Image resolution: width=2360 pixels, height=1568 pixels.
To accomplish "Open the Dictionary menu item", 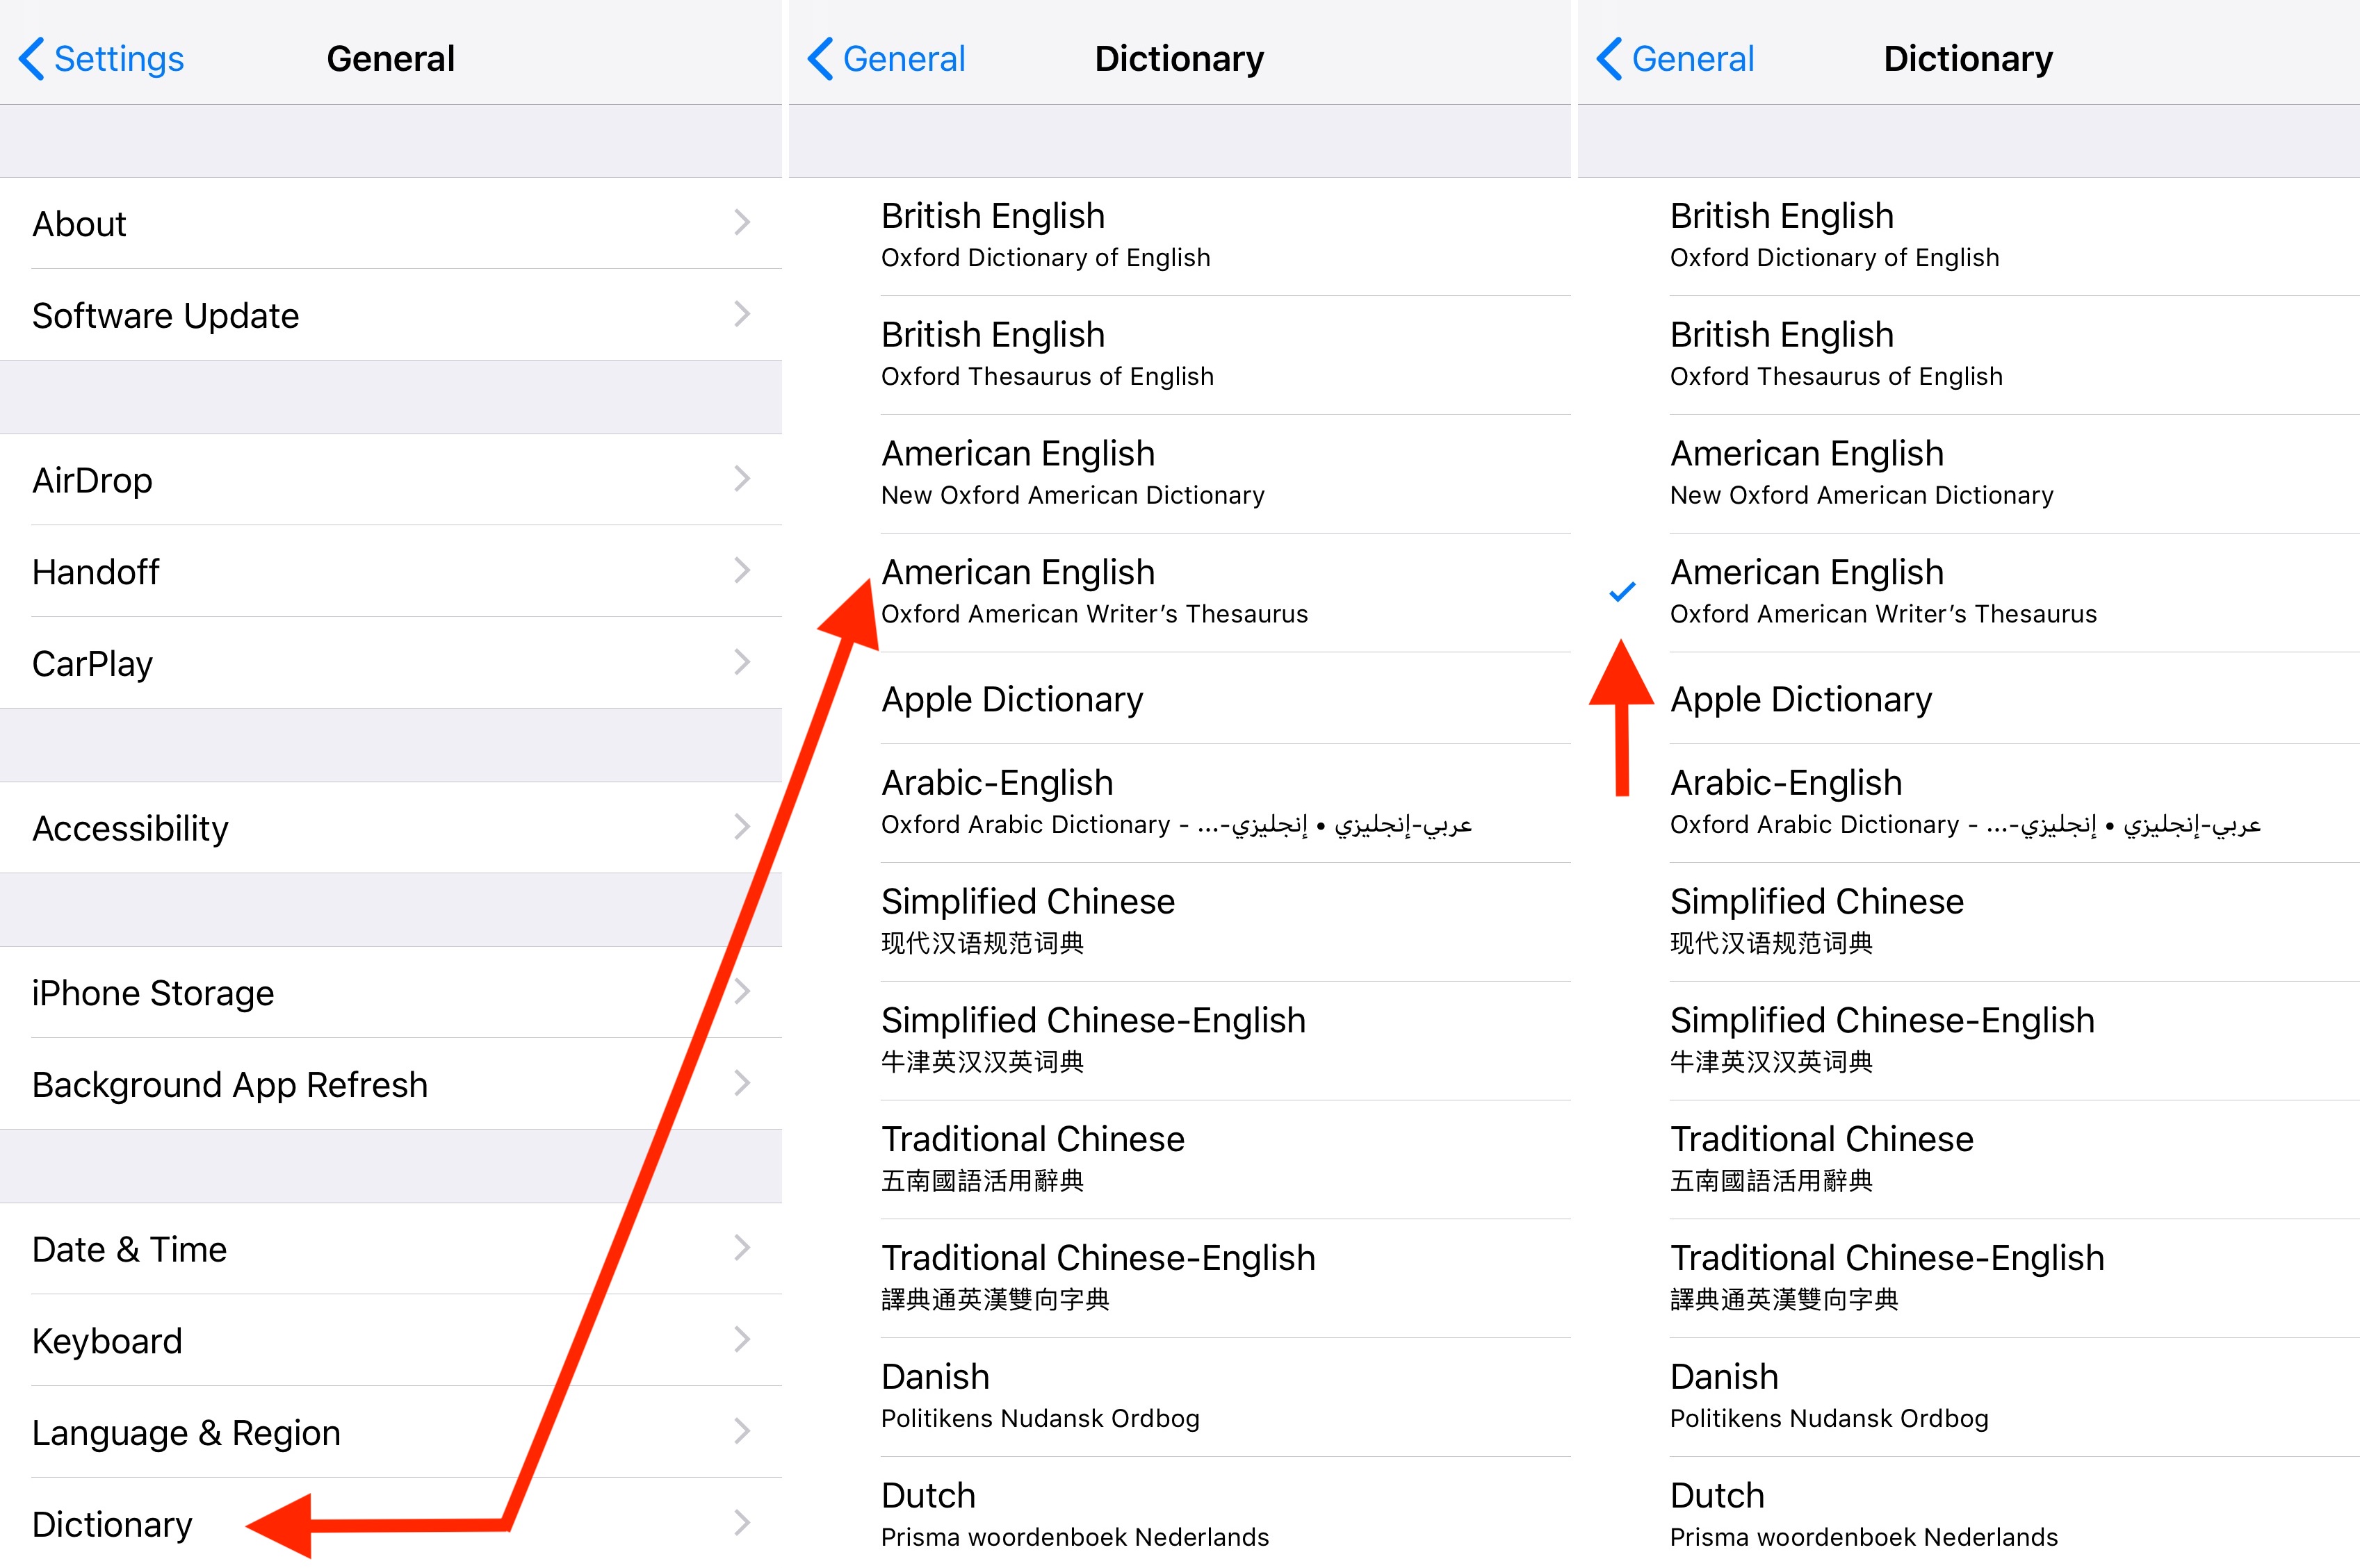I will pyautogui.click(x=113, y=1523).
